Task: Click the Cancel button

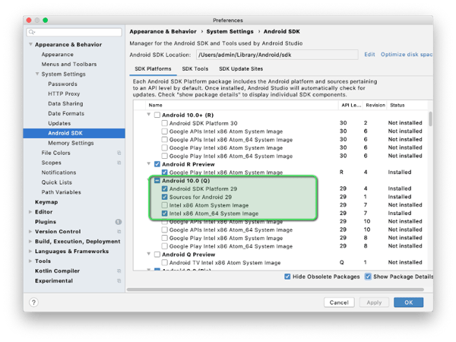Action: click(x=339, y=302)
